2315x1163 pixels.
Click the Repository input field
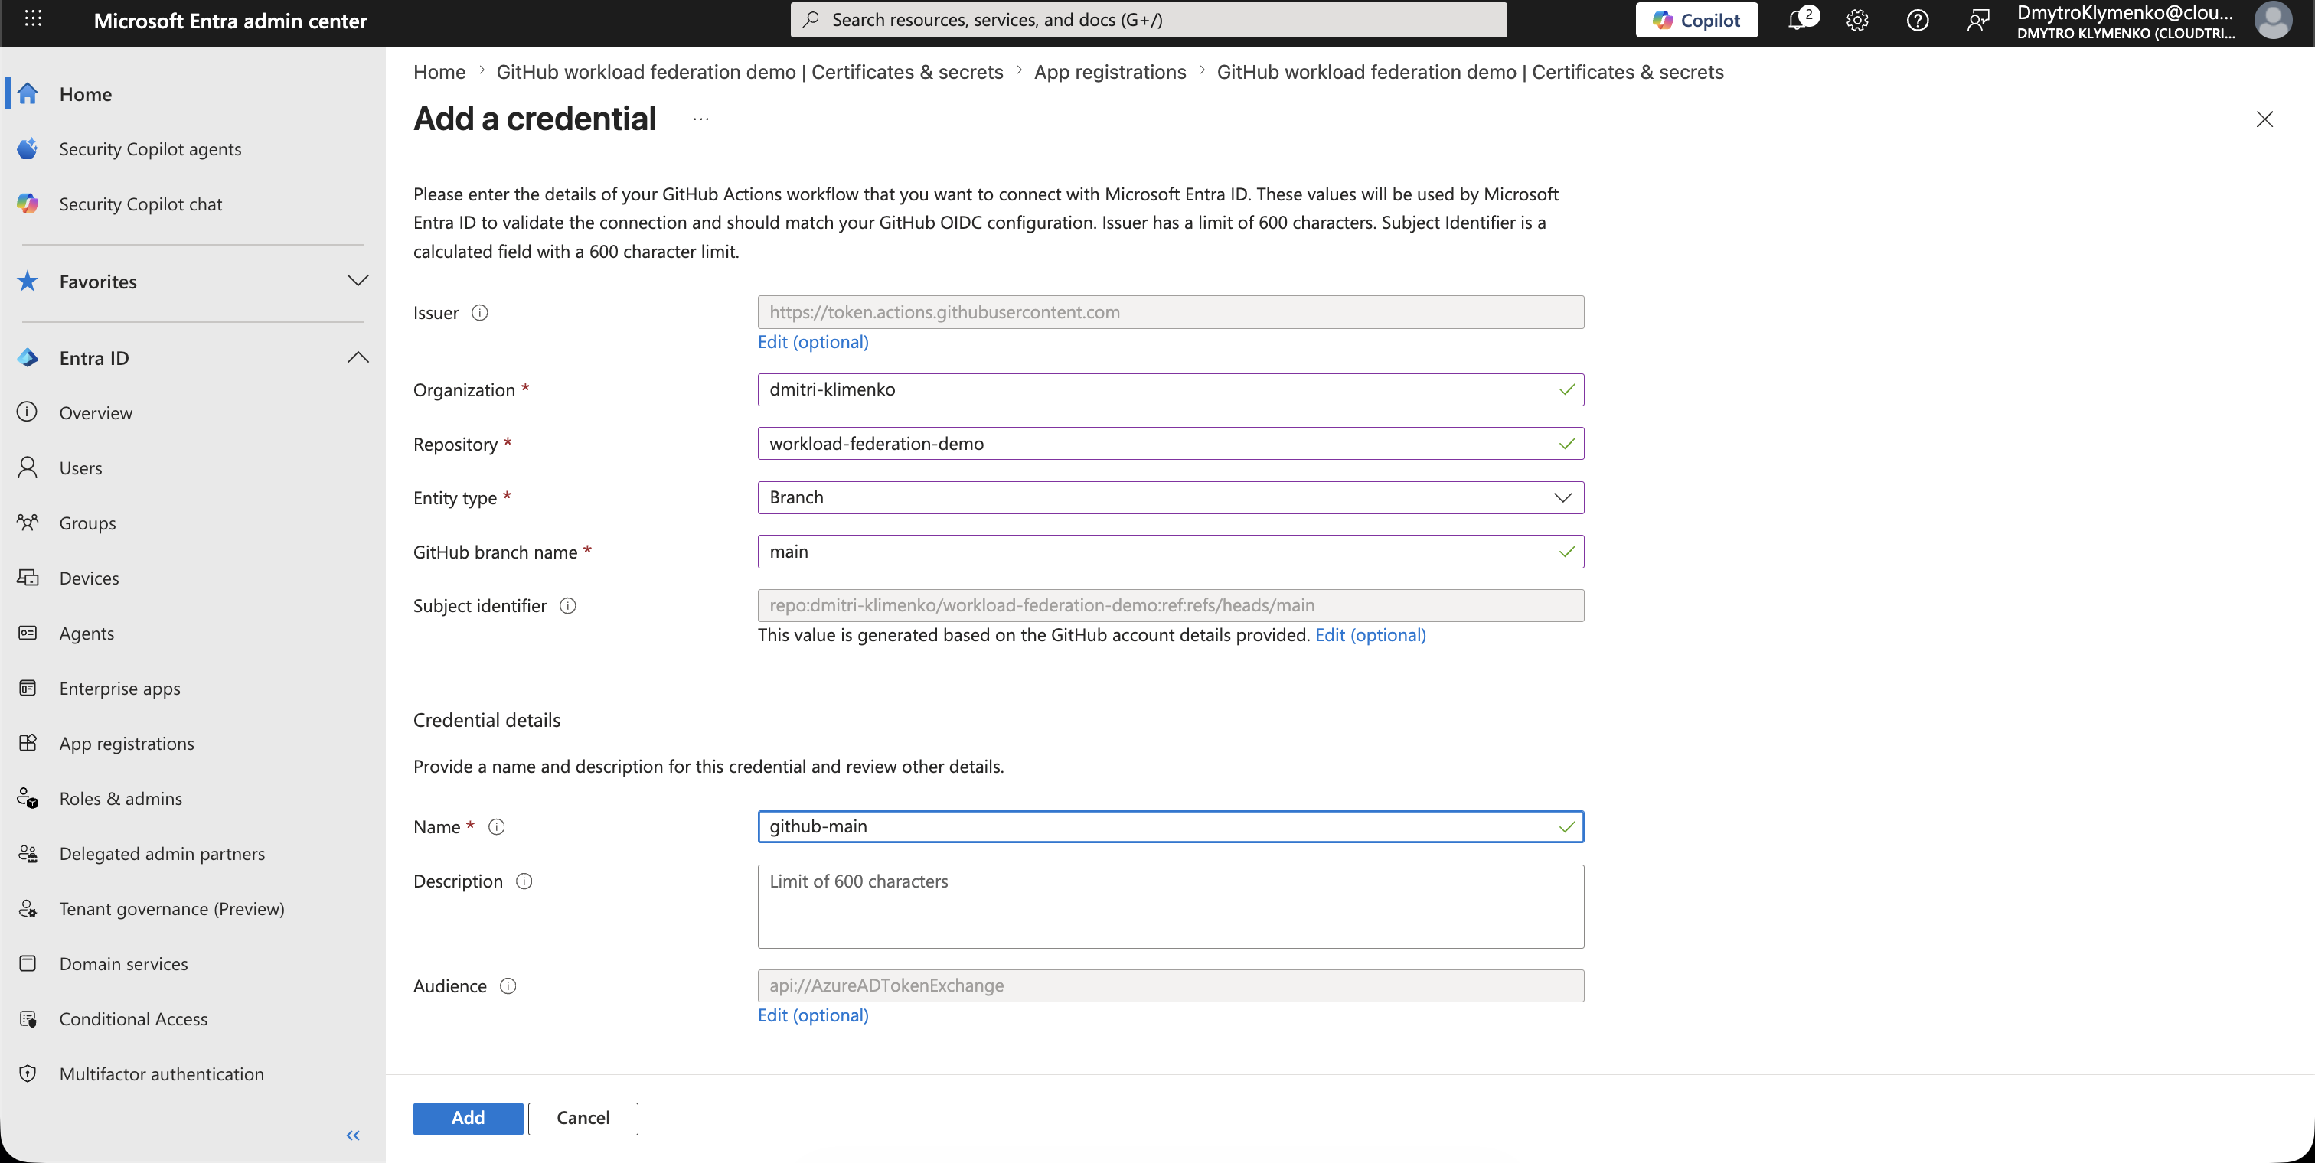click(1170, 444)
